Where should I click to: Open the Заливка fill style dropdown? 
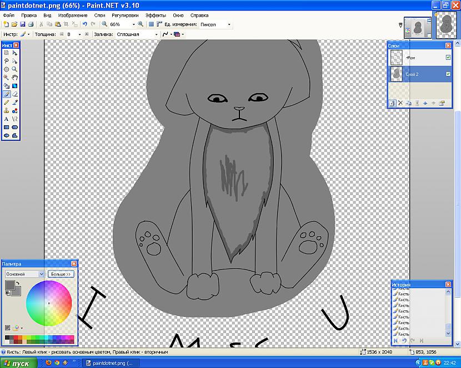coord(157,34)
